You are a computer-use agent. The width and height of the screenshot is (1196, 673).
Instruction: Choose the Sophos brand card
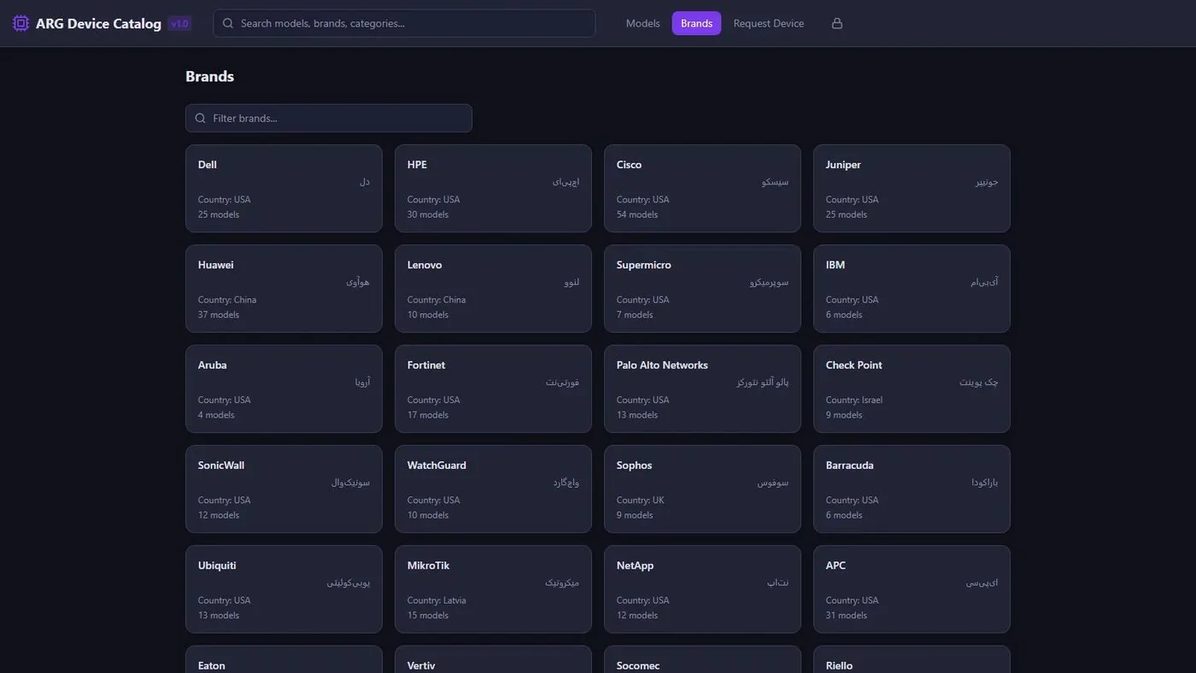click(702, 489)
